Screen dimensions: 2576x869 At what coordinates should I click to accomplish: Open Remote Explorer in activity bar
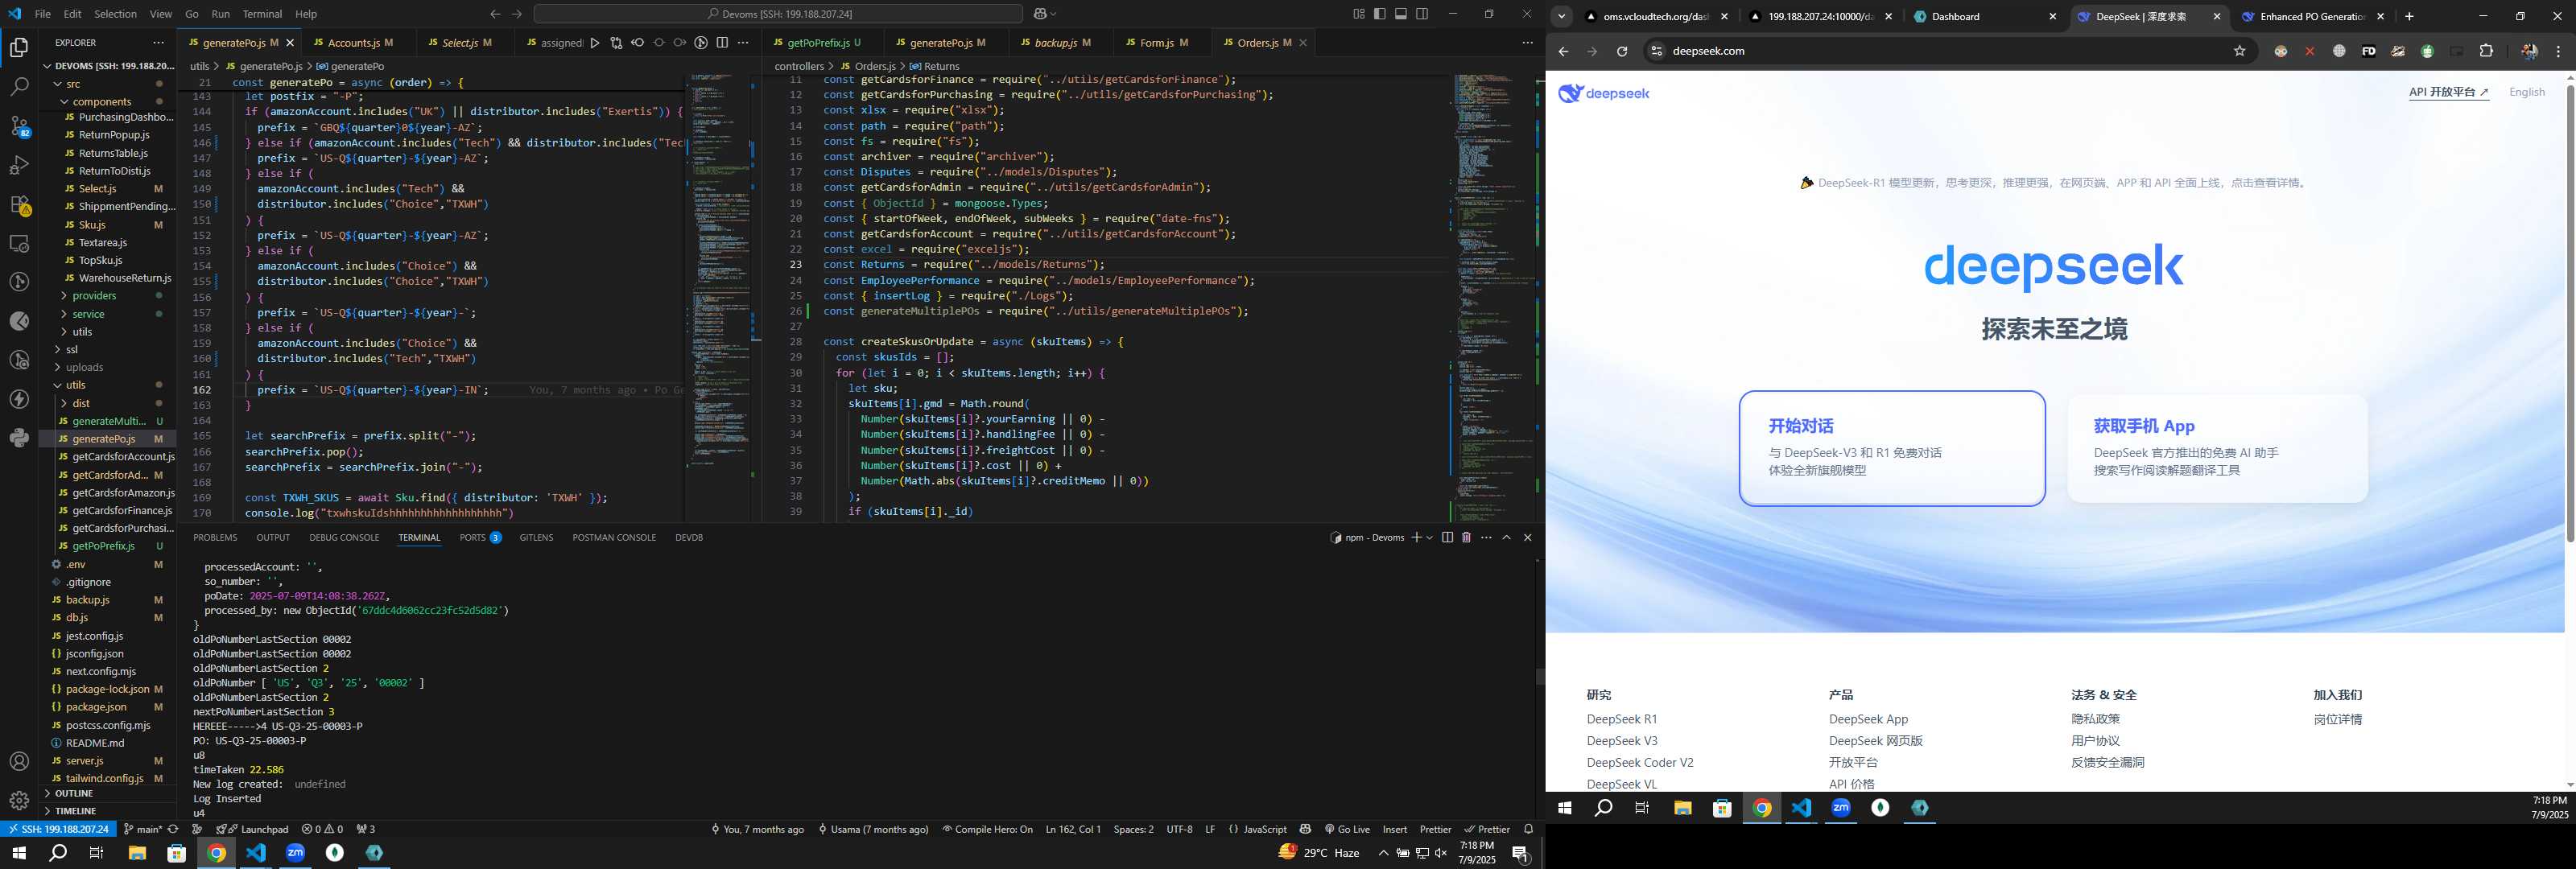coord(19,243)
